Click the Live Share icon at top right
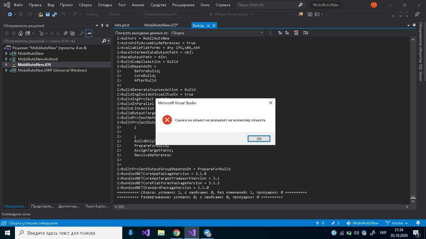 417,14
